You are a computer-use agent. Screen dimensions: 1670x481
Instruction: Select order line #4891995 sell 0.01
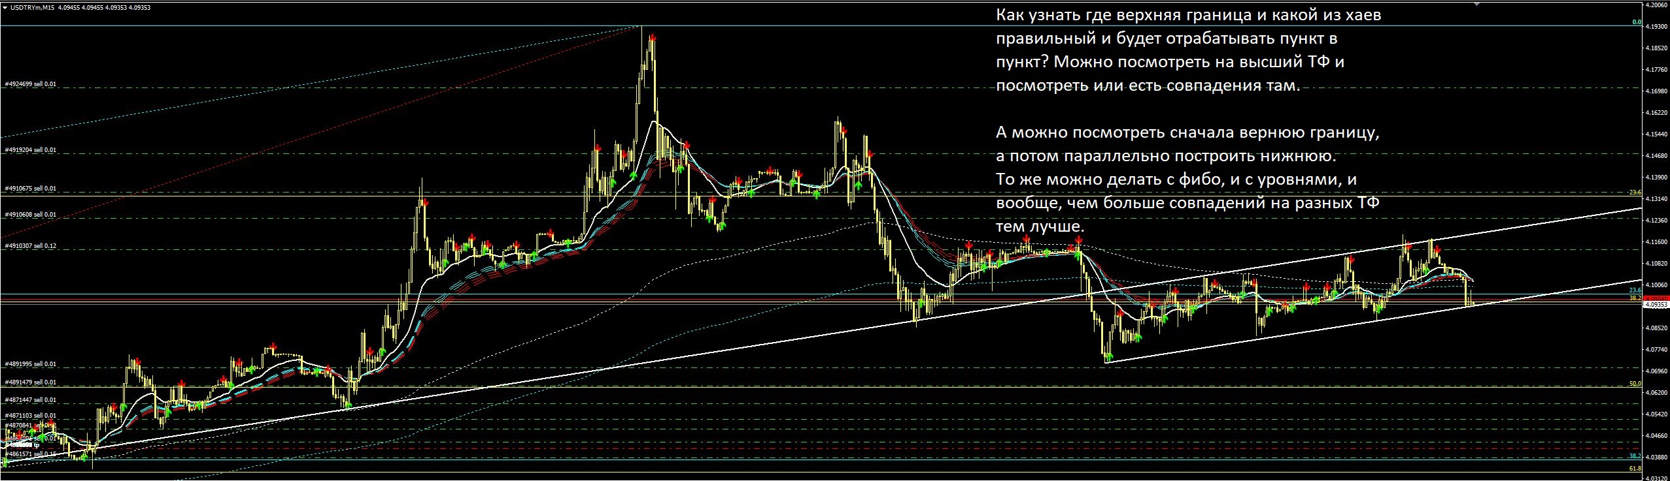point(31,364)
